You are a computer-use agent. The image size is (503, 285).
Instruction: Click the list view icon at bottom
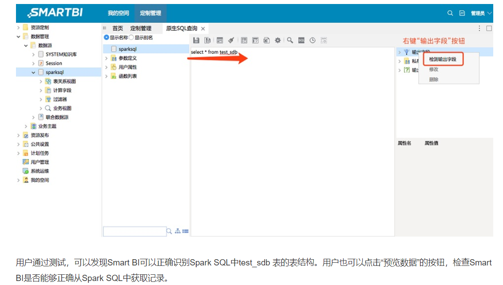click(186, 231)
